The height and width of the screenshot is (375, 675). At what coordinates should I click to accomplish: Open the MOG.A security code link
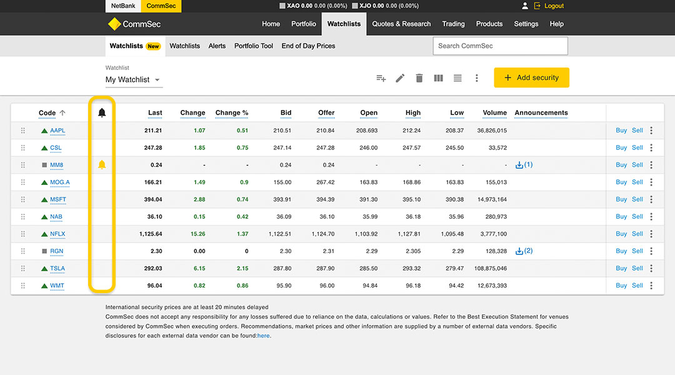coord(60,182)
